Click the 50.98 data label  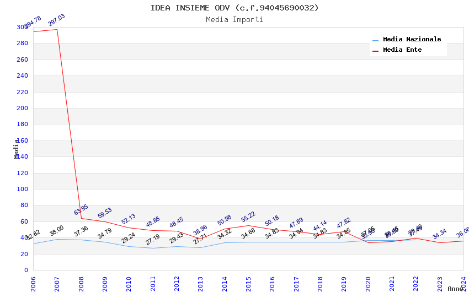point(225,220)
